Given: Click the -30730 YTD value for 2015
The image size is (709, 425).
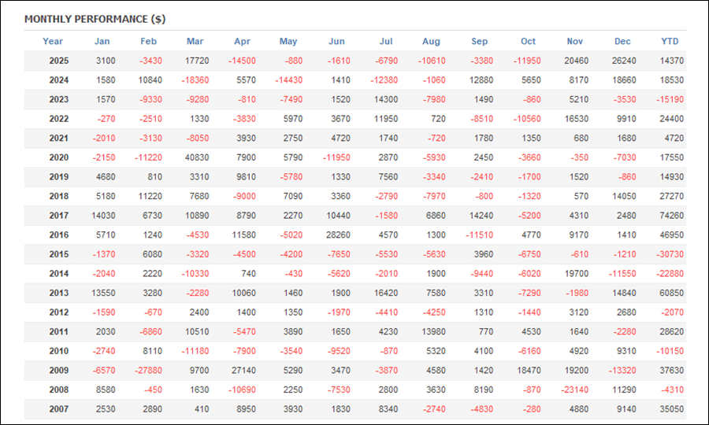Looking at the screenshot, I should tap(670, 254).
